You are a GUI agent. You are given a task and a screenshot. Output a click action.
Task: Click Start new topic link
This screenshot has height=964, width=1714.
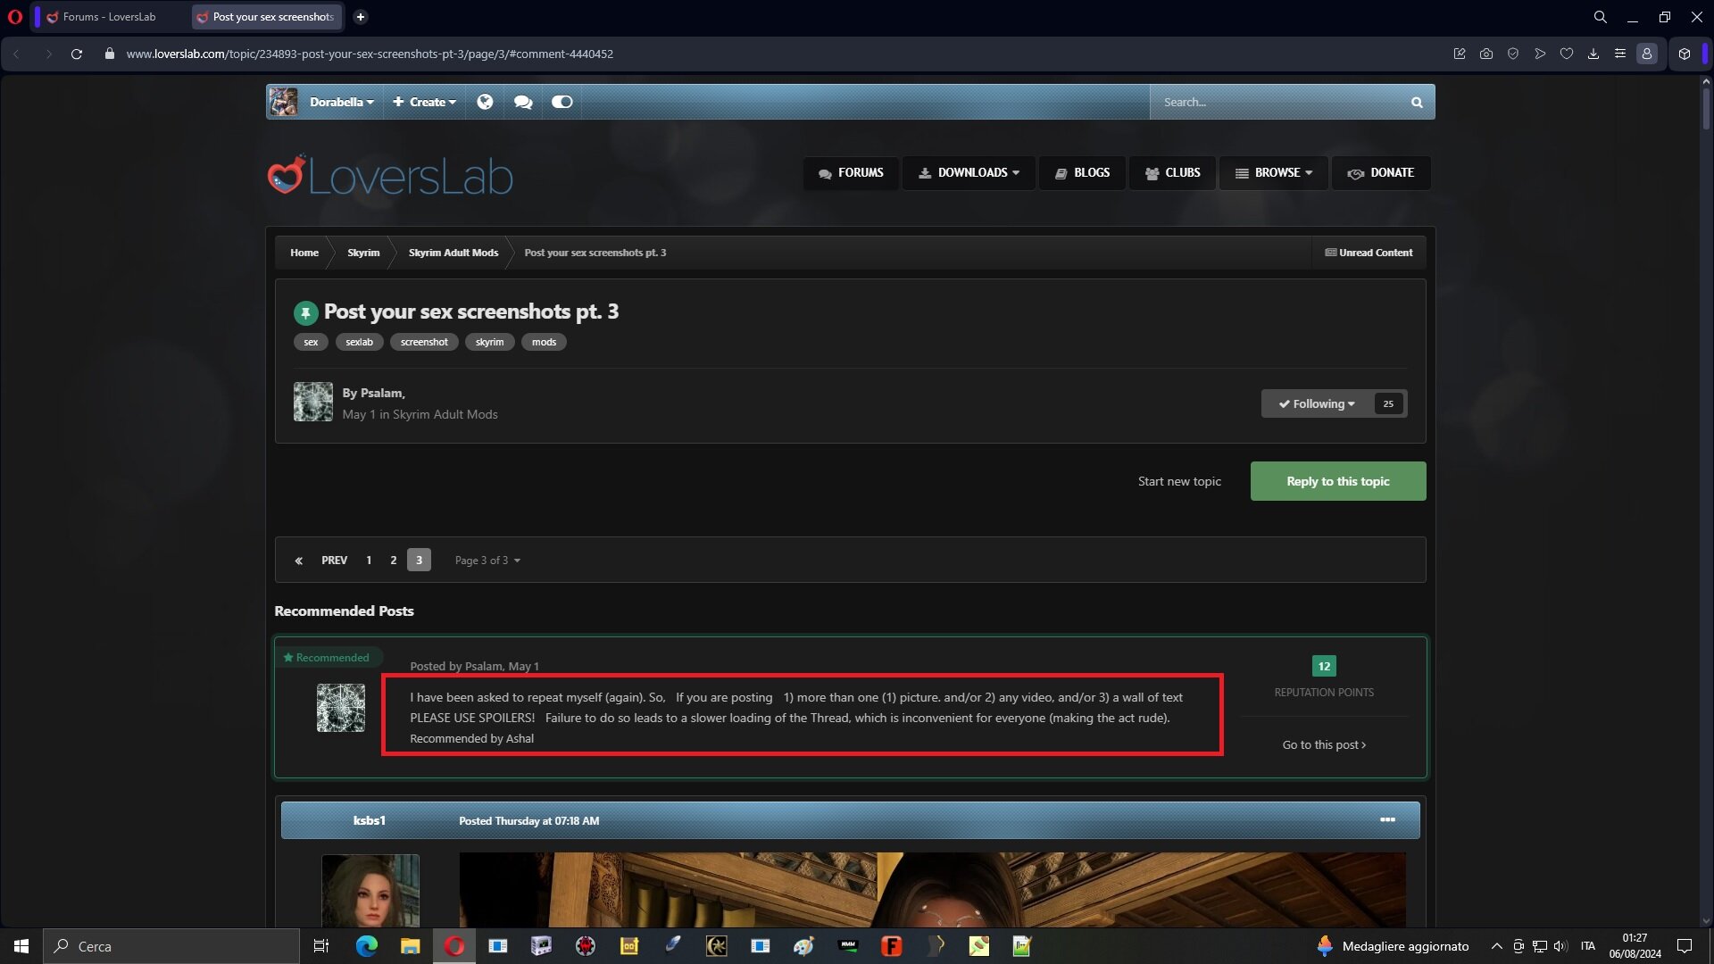coord(1179,481)
